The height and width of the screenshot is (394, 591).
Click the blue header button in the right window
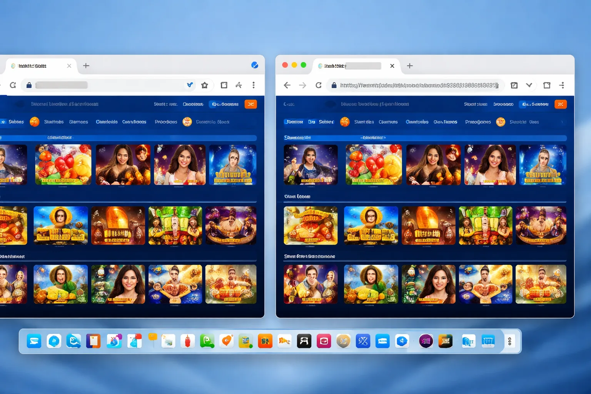pos(535,104)
